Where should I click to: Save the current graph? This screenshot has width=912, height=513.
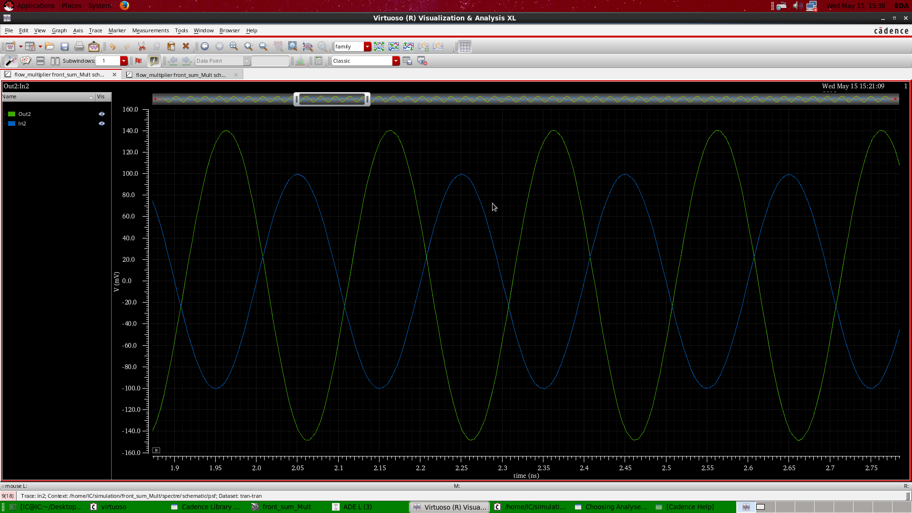(x=65, y=47)
